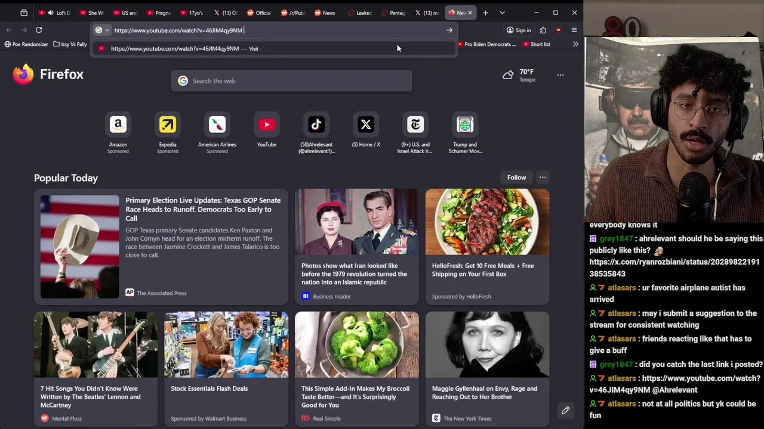Reload the page with refresh icon
The height and width of the screenshot is (429, 764).
39,30
